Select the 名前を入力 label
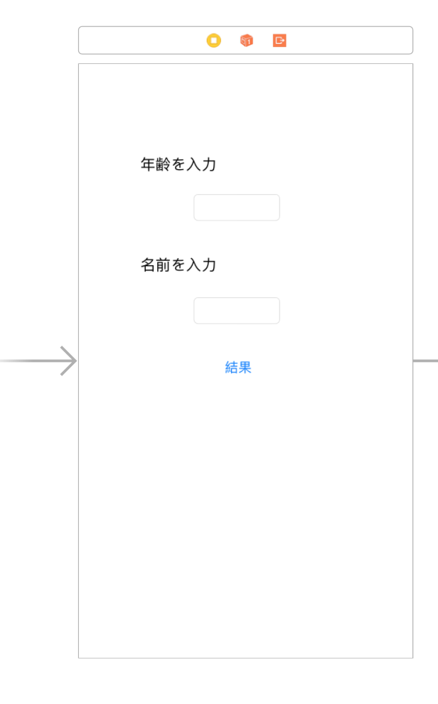 click(x=178, y=265)
